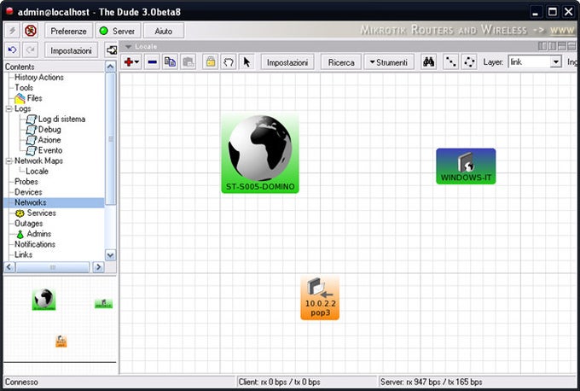The height and width of the screenshot is (391, 580).
Task: Click the Preferenze button
Action: (68, 31)
